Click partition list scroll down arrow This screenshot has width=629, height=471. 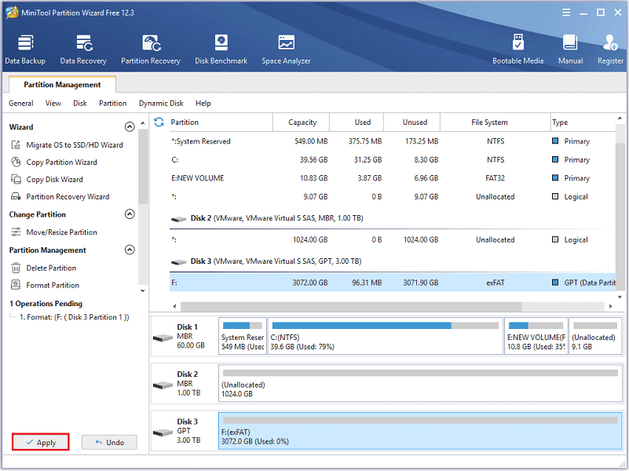620,297
